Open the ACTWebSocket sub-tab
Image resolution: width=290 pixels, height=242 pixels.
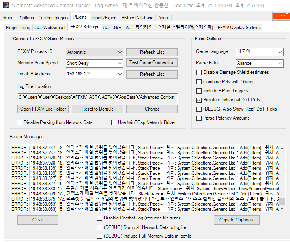point(51,28)
